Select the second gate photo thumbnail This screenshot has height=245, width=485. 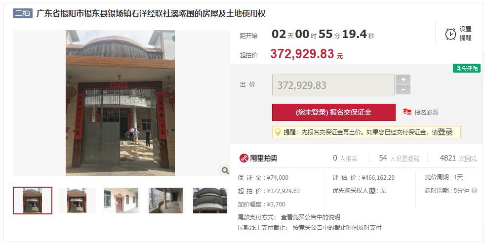click(77, 201)
